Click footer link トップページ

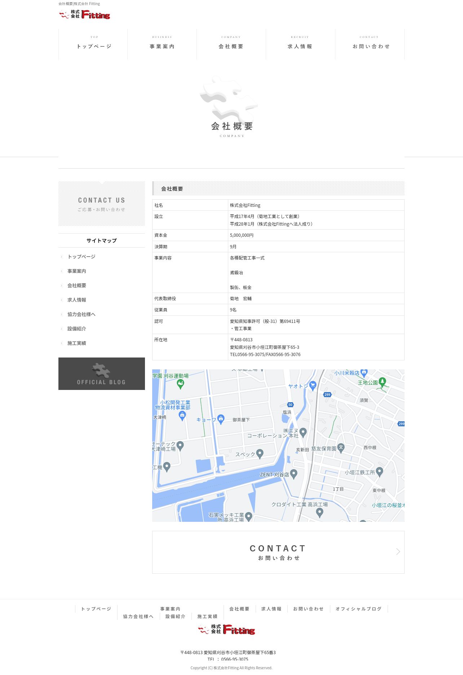coord(96,609)
